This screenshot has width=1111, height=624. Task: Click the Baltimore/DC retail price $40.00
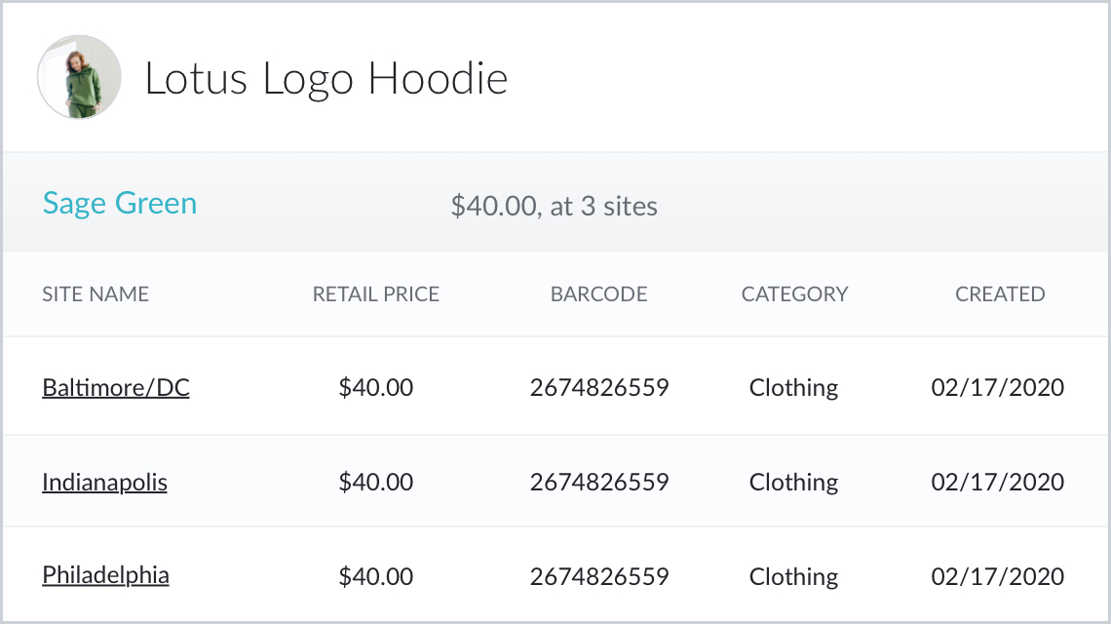coord(376,388)
